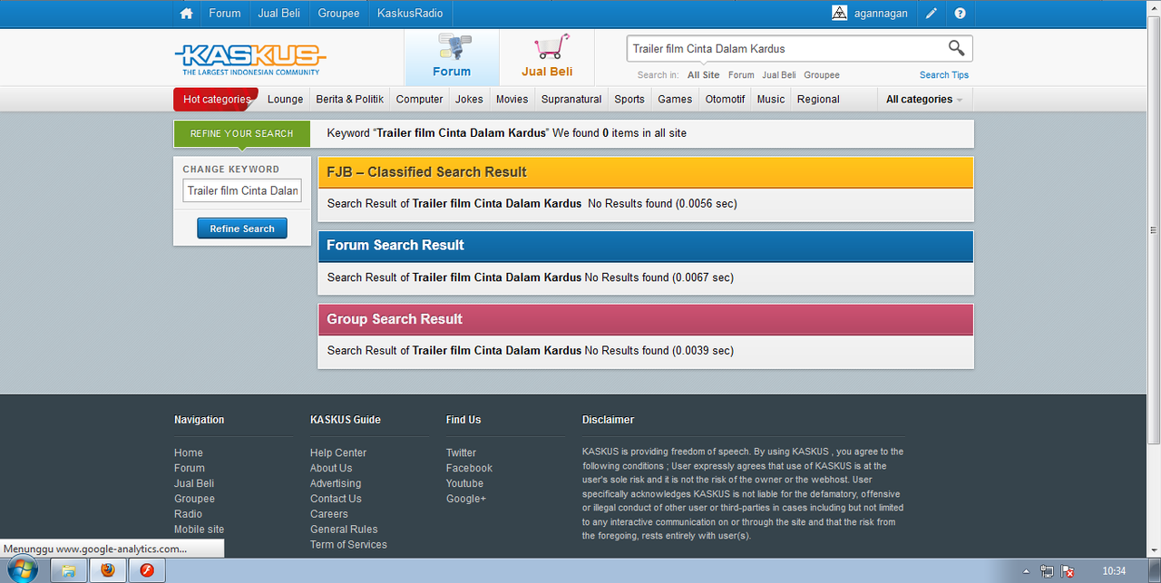Open Sports category
Viewport: 1161px width, 583px height.
coord(629,99)
